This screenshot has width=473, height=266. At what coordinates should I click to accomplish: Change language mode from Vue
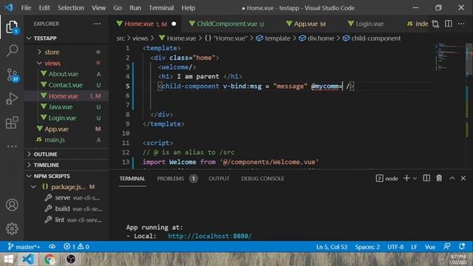[430, 247]
